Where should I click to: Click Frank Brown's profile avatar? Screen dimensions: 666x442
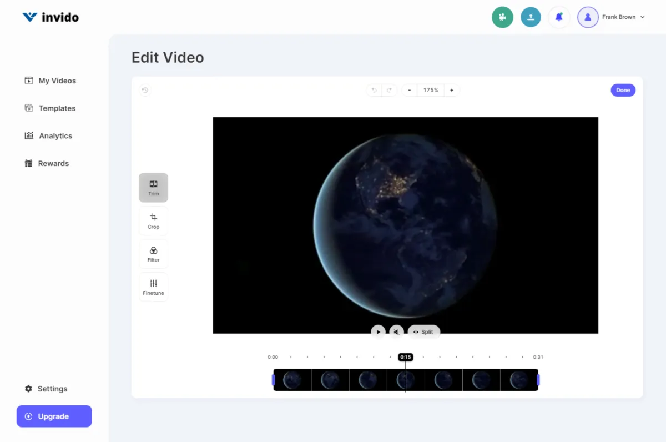[x=588, y=17]
